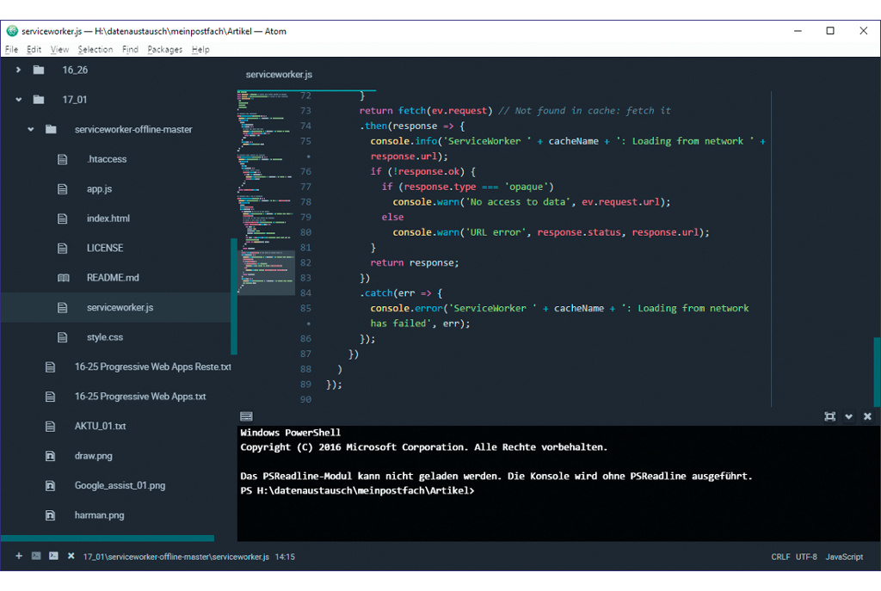
Task: Open the draw.png image file
Action: coord(93,456)
